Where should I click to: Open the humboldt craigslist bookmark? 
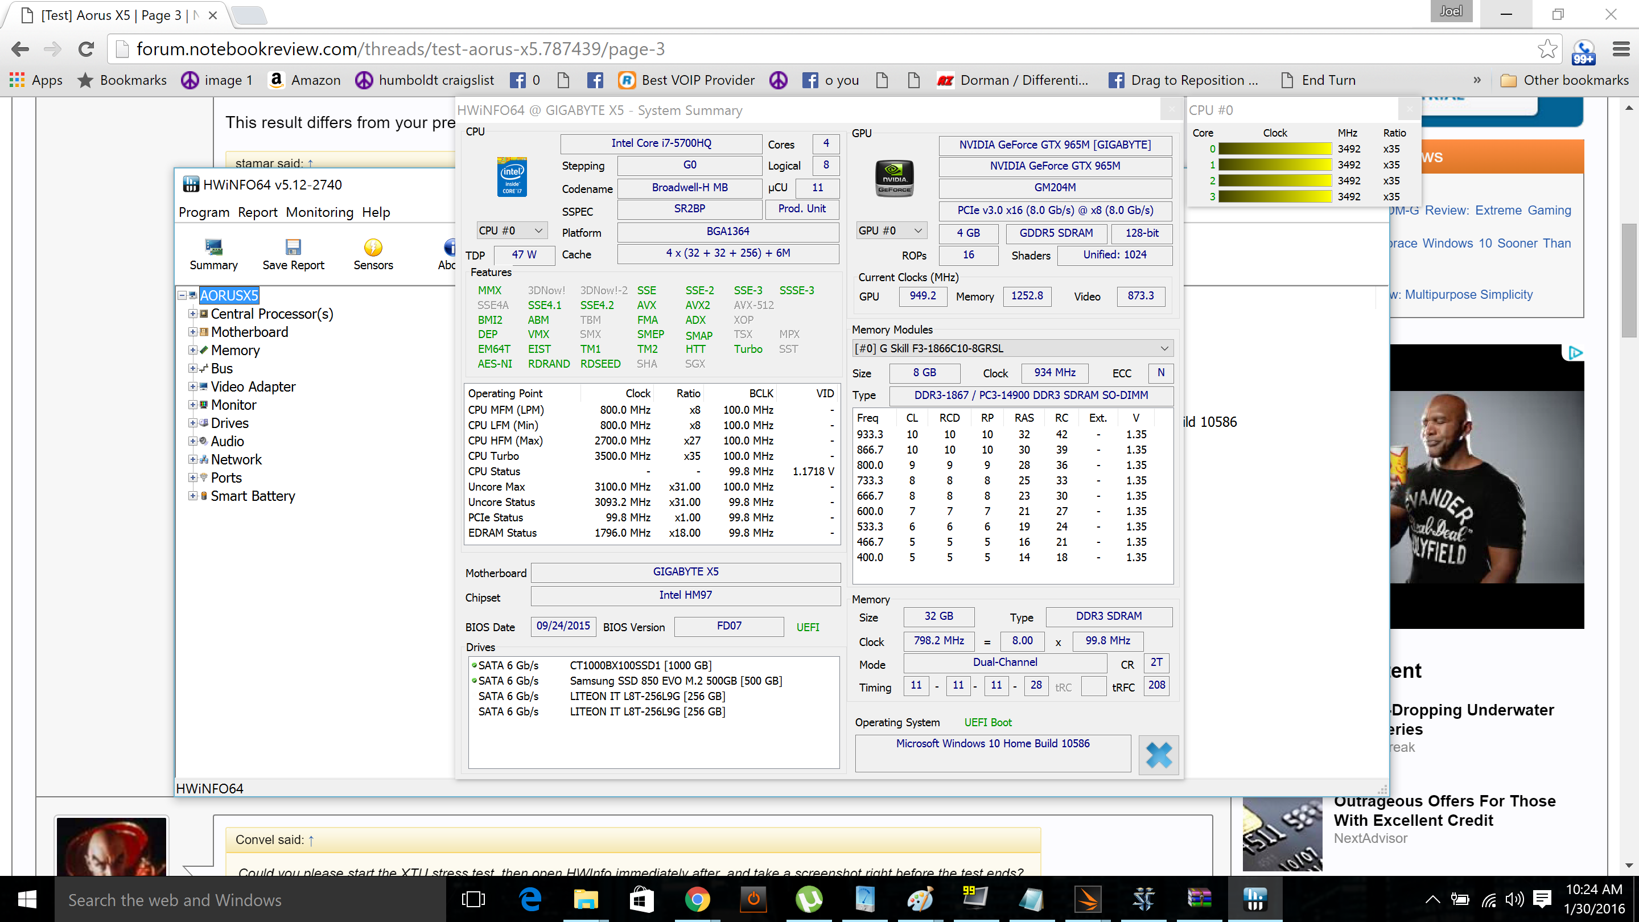425,80
